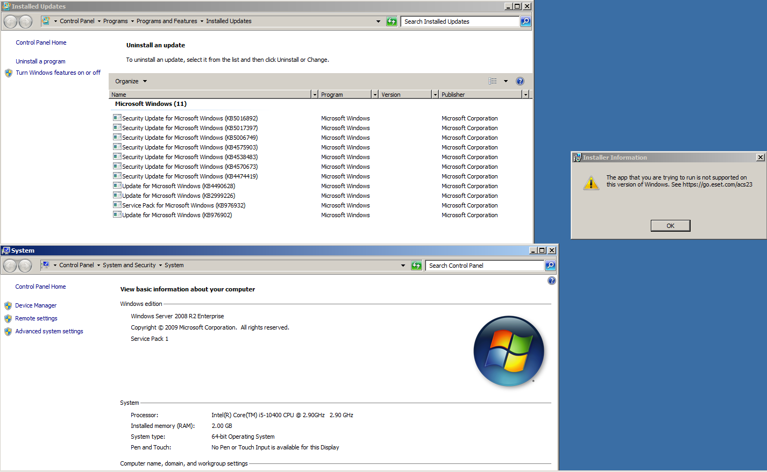
Task: Open Advanced system settings link
Action: pyautogui.click(x=49, y=332)
